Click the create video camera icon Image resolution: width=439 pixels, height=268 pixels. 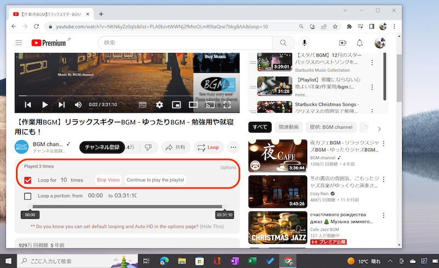click(x=342, y=43)
